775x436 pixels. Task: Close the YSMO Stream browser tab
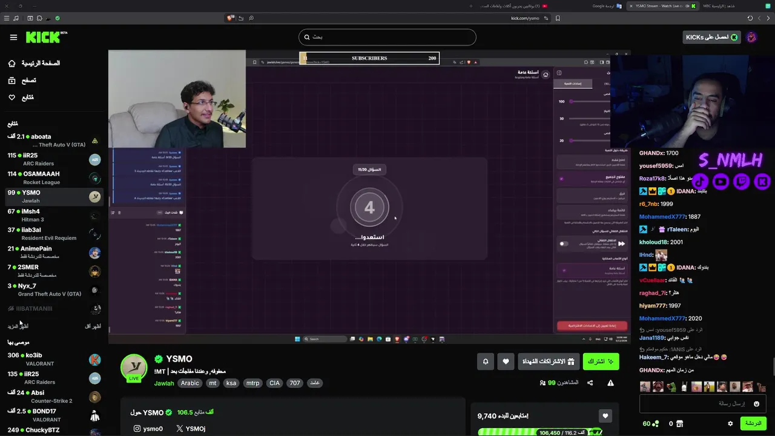(x=631, y=5)
